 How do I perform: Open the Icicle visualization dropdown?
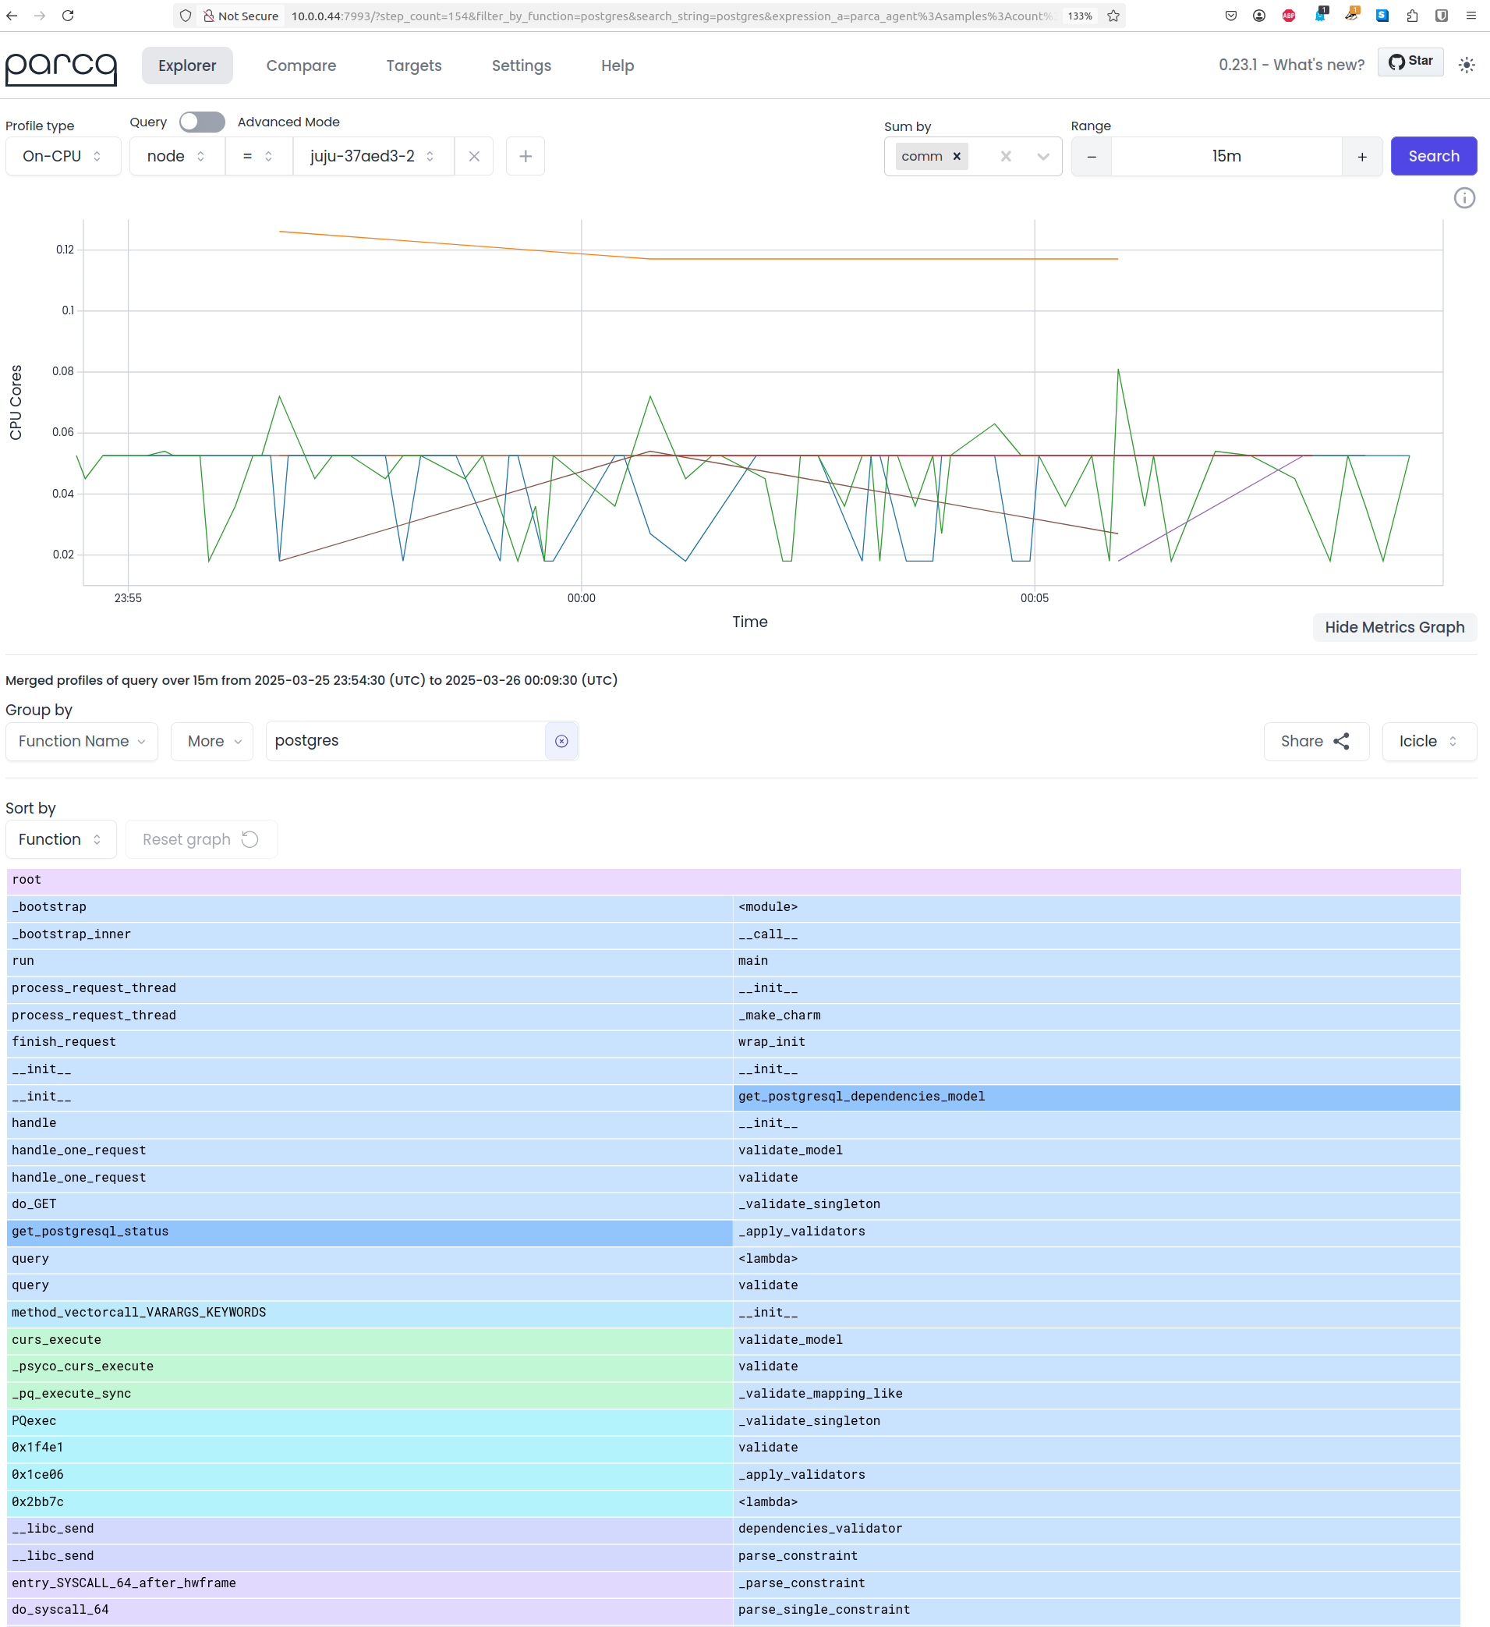pyautogui.click(x=1428, y=741)
